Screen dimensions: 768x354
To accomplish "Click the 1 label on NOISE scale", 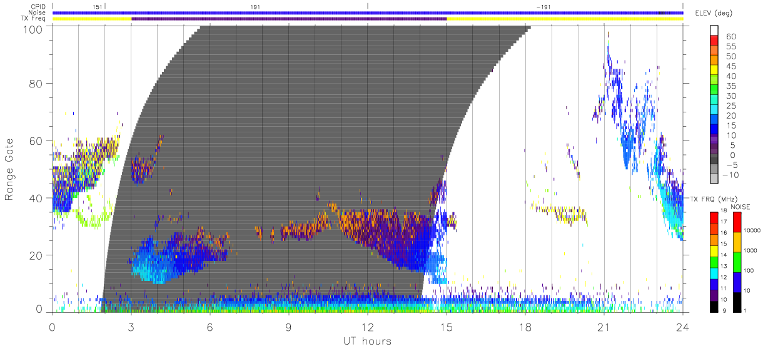I will (x=745, y=310).
